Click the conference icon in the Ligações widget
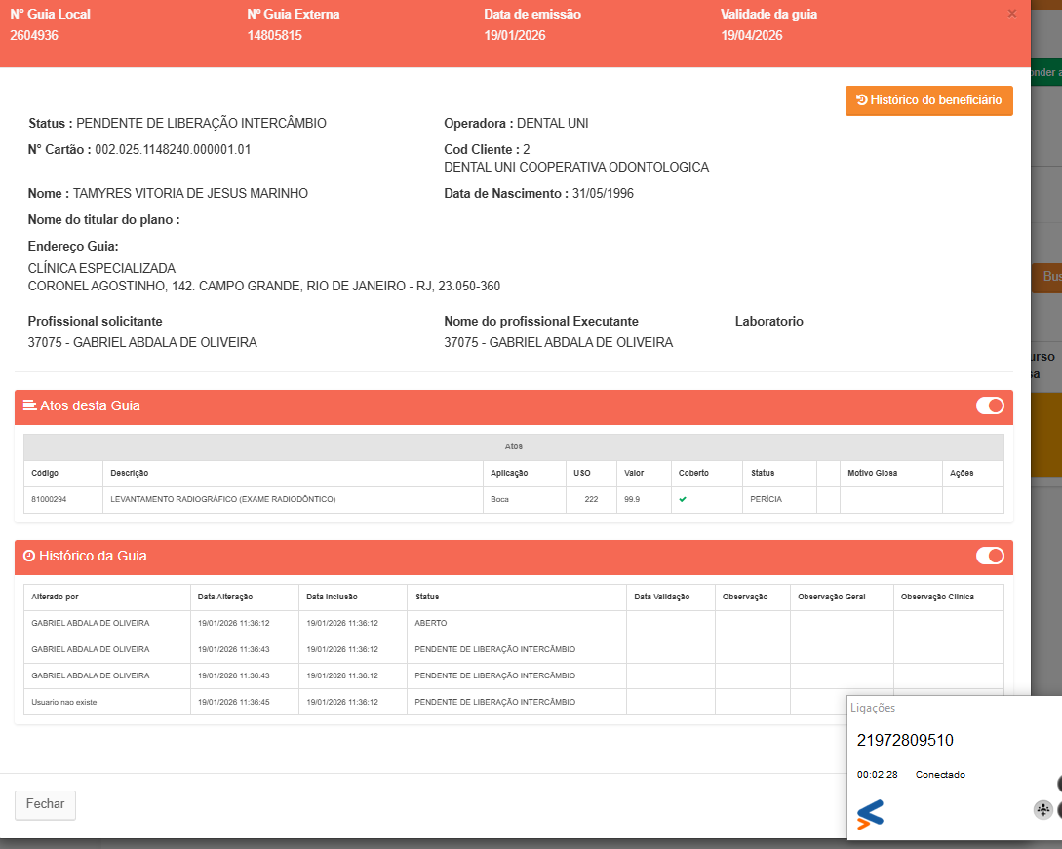The image size is (1062, 849). point(1042,809)
